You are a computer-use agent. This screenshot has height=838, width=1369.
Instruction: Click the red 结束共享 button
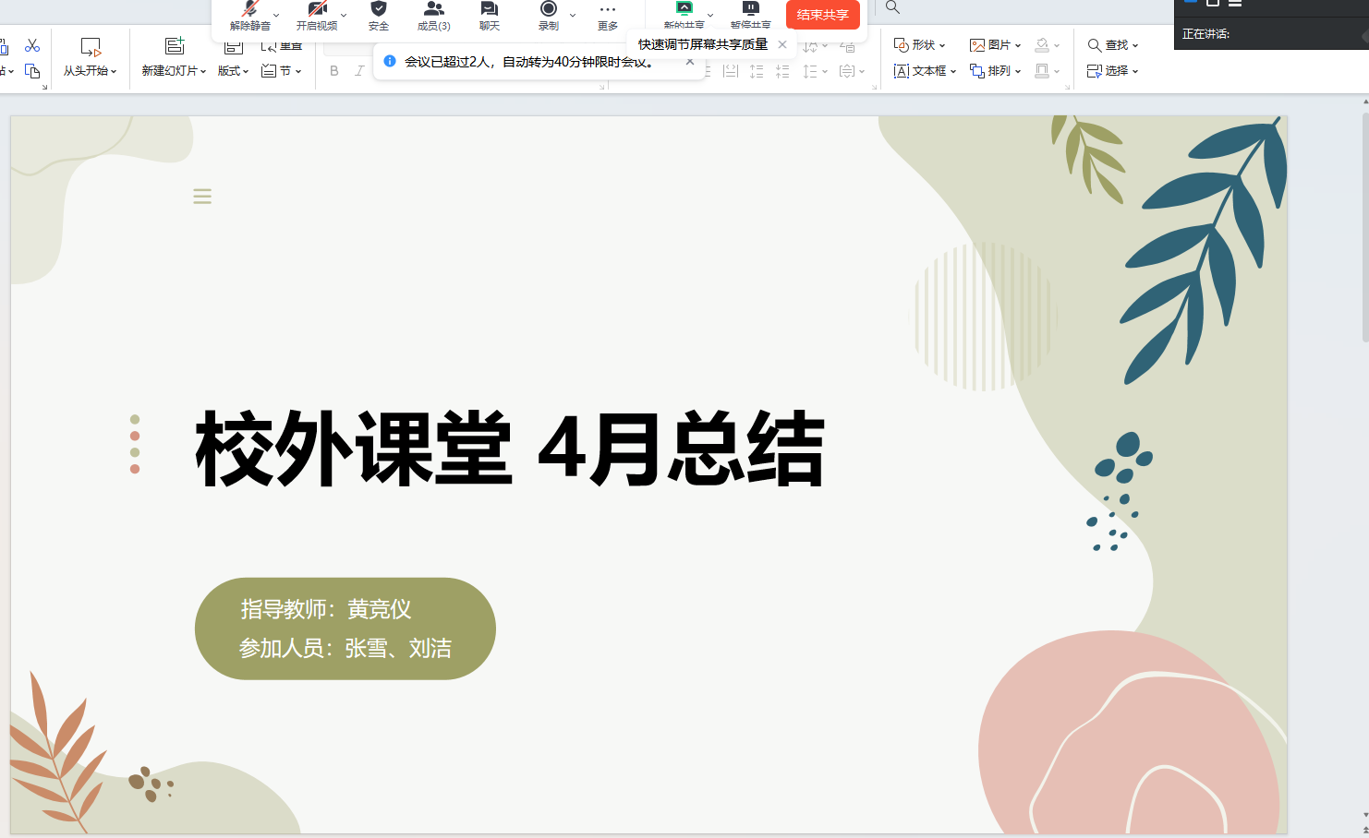click(x=822, y=15)
